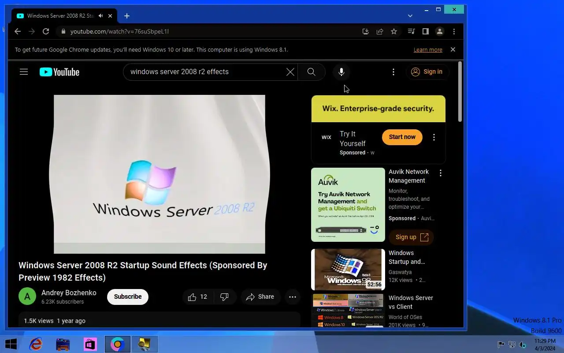Launch Internet Explorer from taskbar

(x=36, y=344)
